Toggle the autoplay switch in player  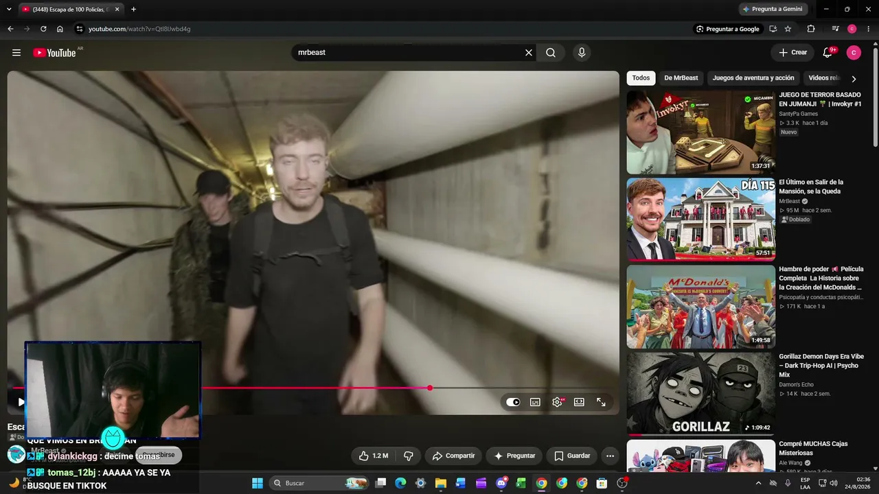coord(513,402)
